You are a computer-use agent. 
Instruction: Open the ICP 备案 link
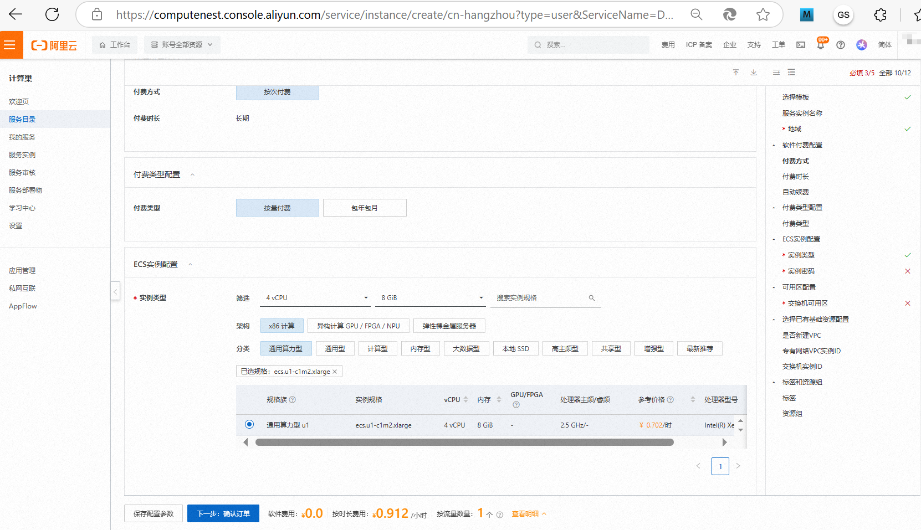(x=699, y=45)
